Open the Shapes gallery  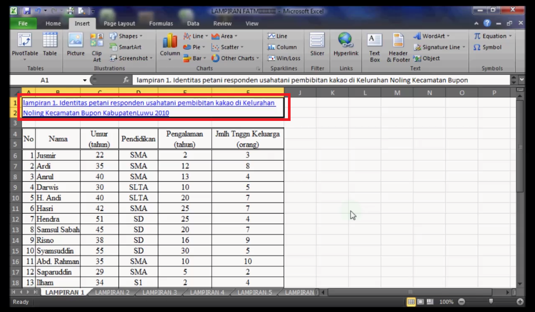tap(126, 36)
